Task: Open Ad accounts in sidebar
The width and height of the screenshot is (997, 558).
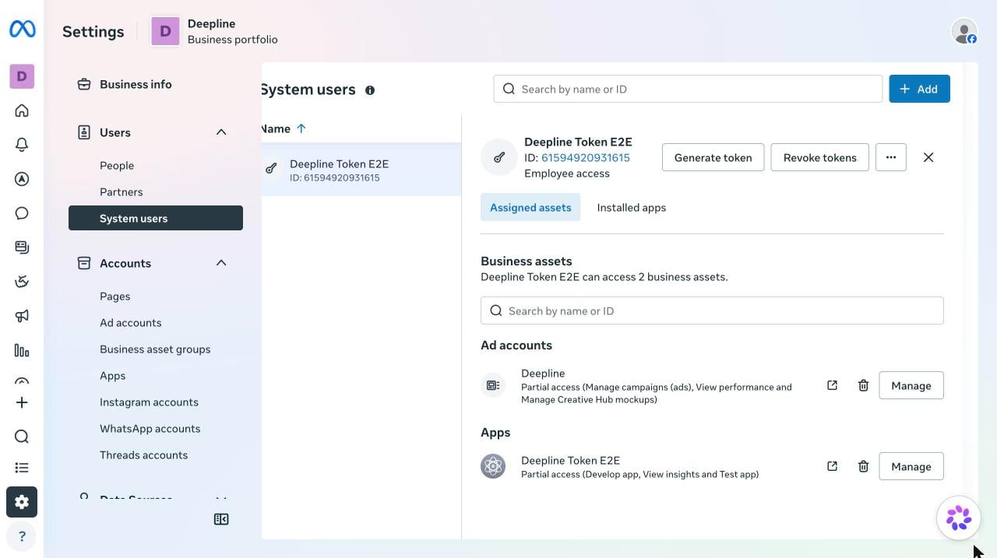Action: [x=131, y=323]
